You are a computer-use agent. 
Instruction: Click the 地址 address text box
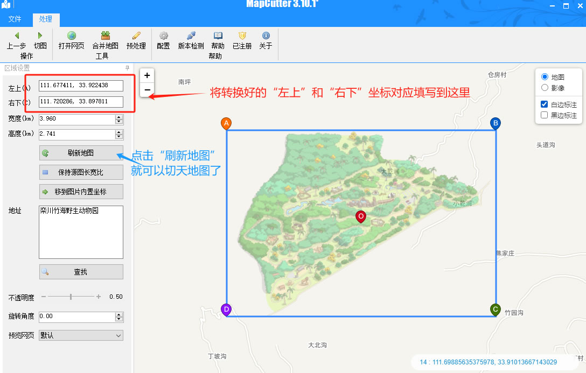(x=81, y=232)
